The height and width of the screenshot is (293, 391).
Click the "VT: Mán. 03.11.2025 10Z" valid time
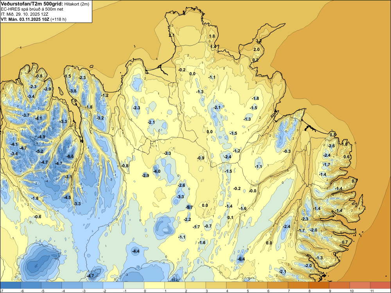click(25, 19)
